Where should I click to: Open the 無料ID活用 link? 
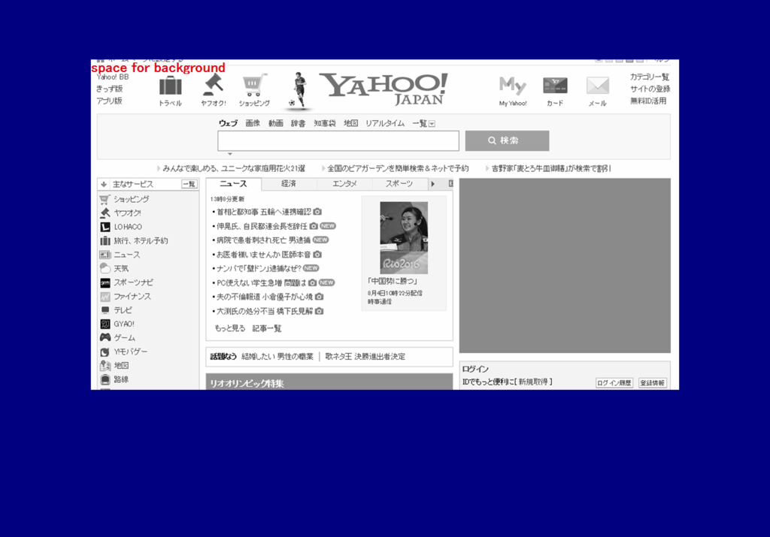point(649,101)
